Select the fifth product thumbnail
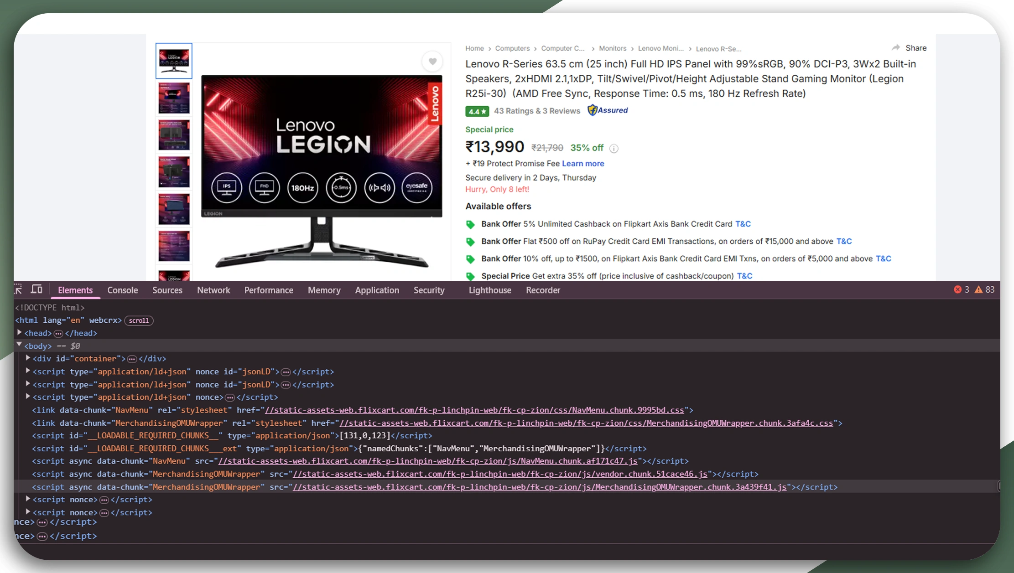Screen dimensions: 1014x573 174,209
